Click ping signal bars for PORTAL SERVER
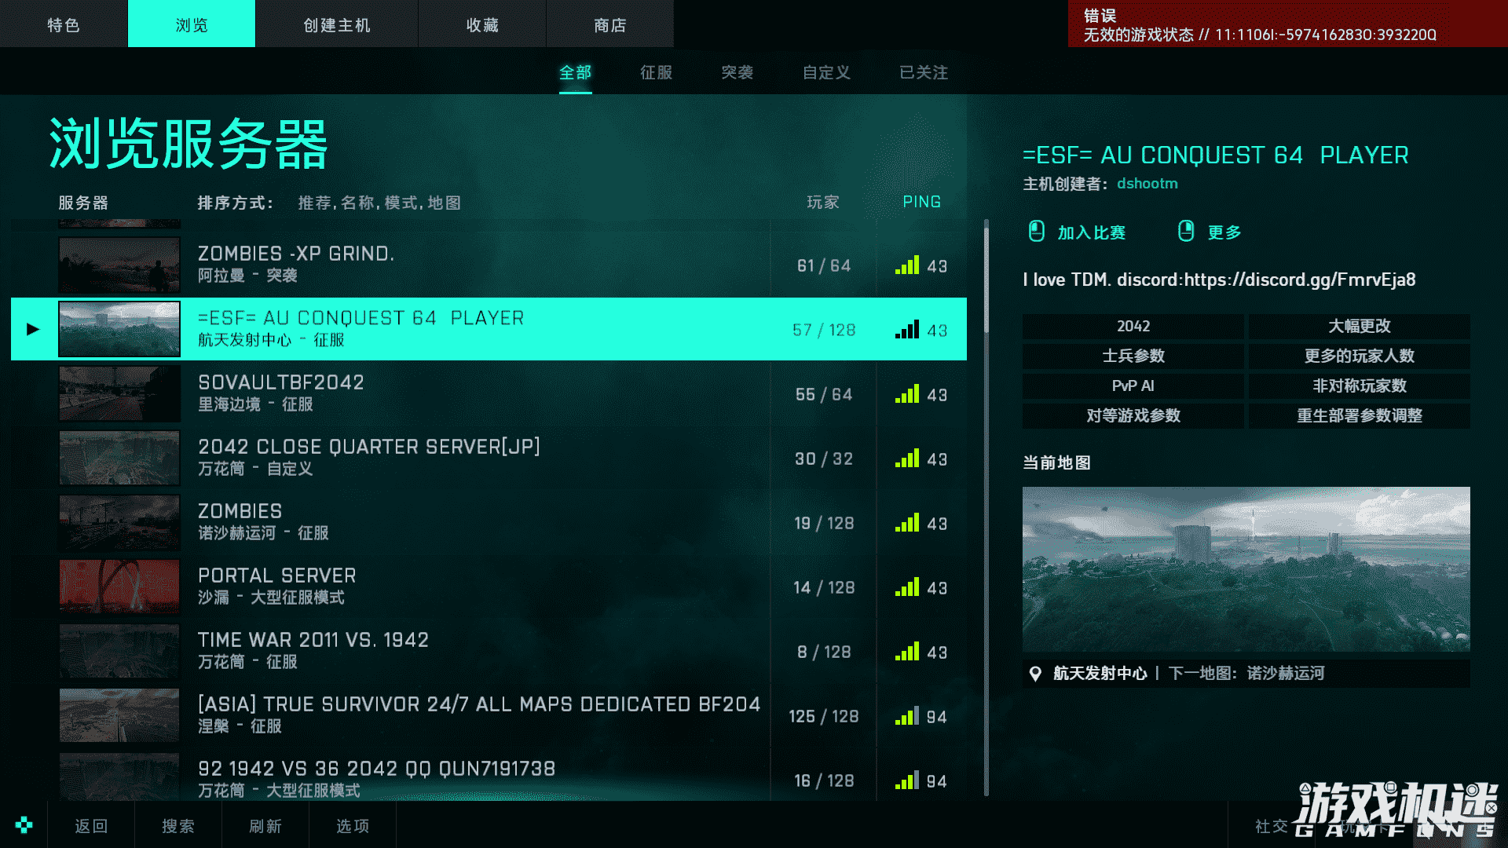This screenshot has height=848, width=1508. 906,587
